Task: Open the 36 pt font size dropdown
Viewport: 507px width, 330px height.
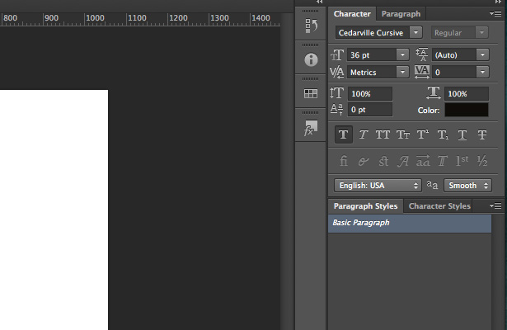Action: (x=402, y=54)
